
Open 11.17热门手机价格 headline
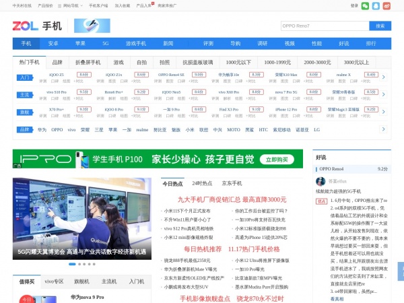coord(254,249)
